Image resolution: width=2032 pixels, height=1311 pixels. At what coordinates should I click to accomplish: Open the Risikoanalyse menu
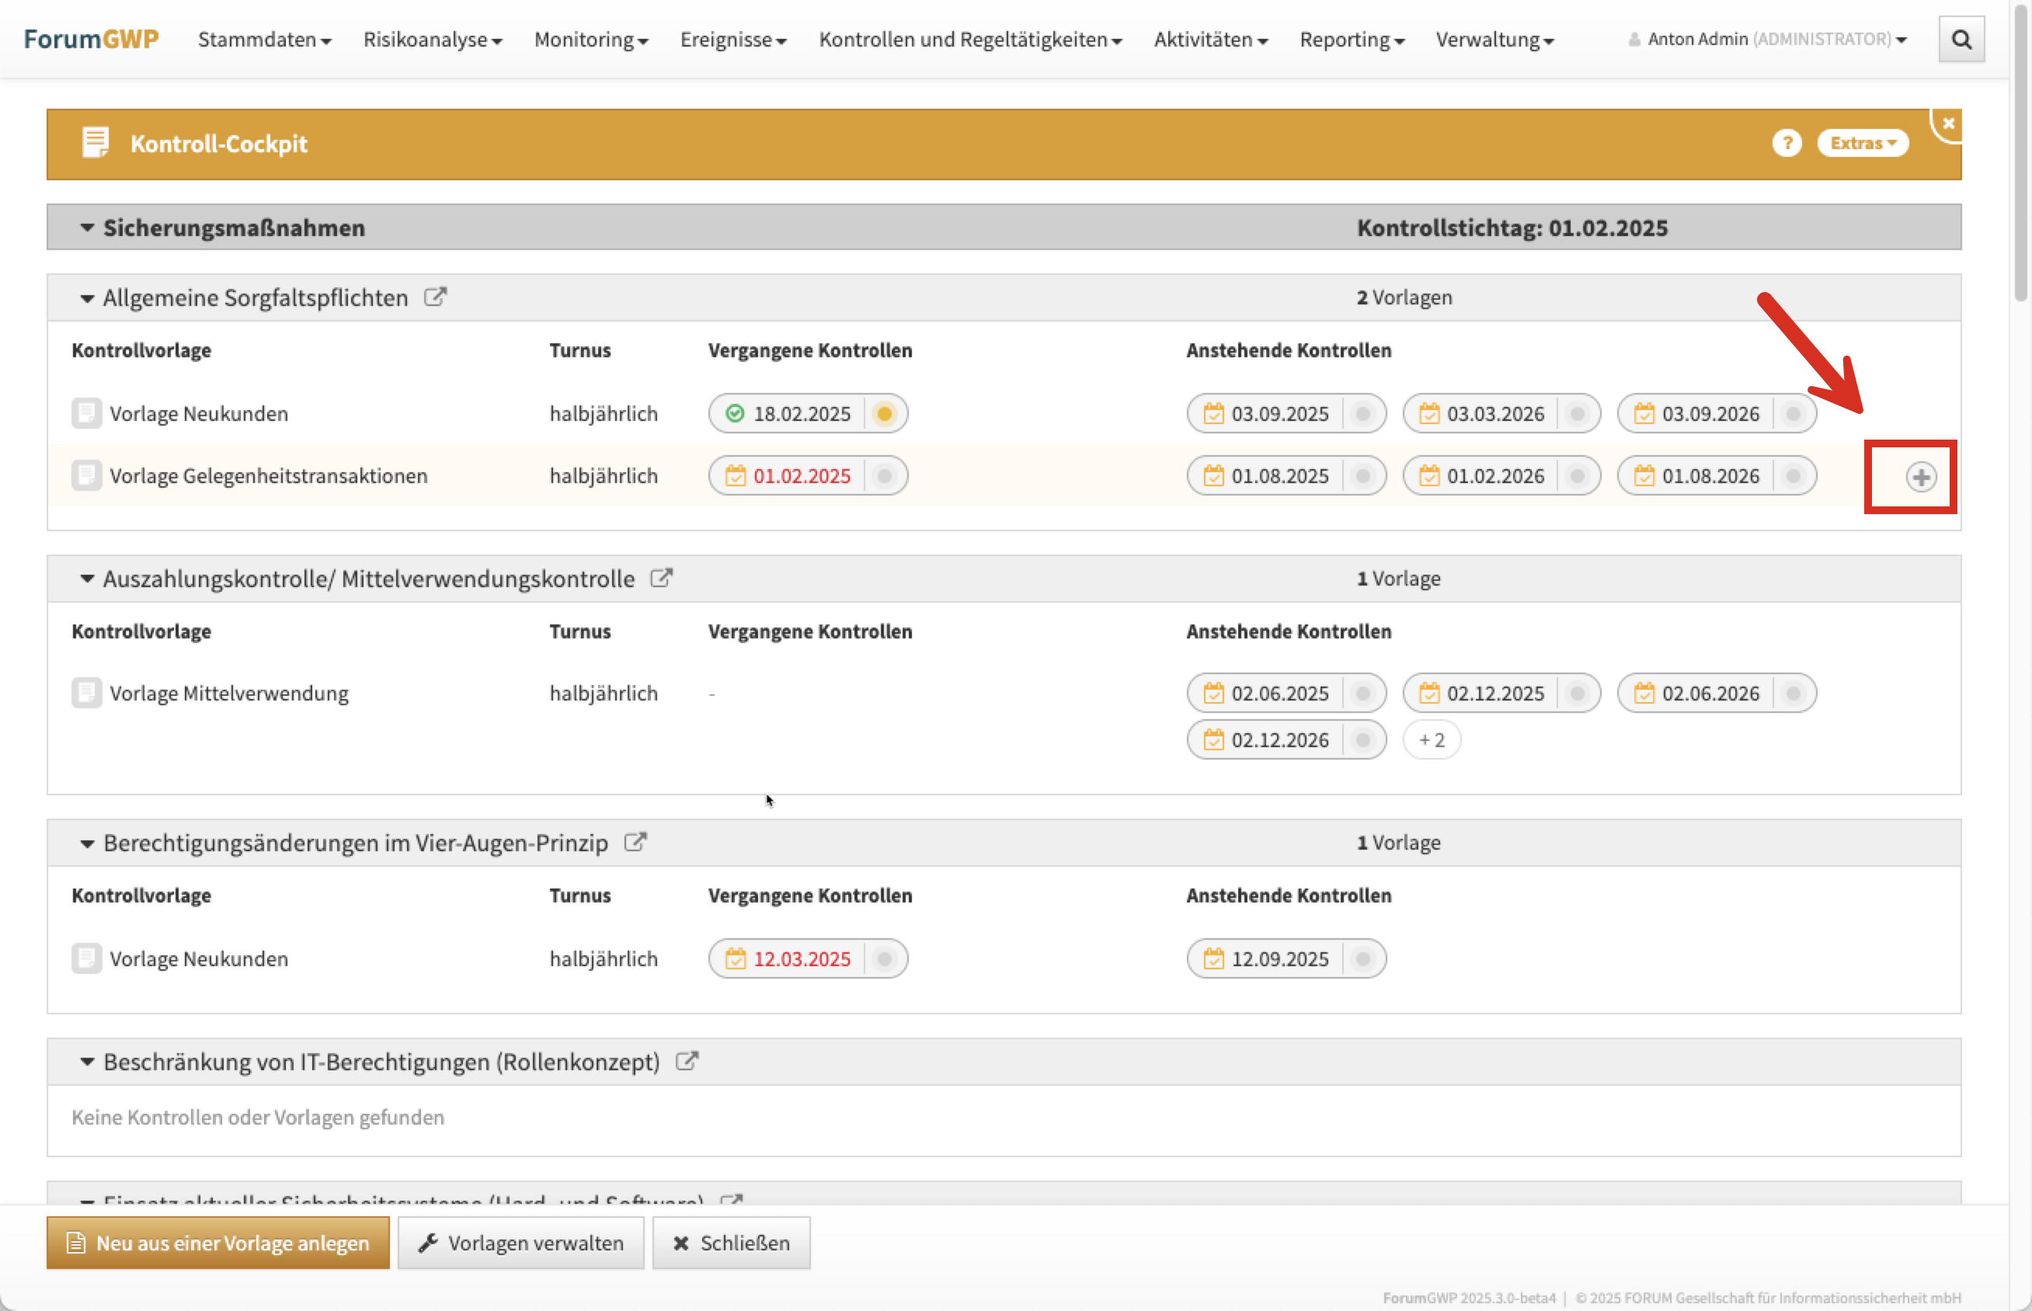click(x=433, y=39)
